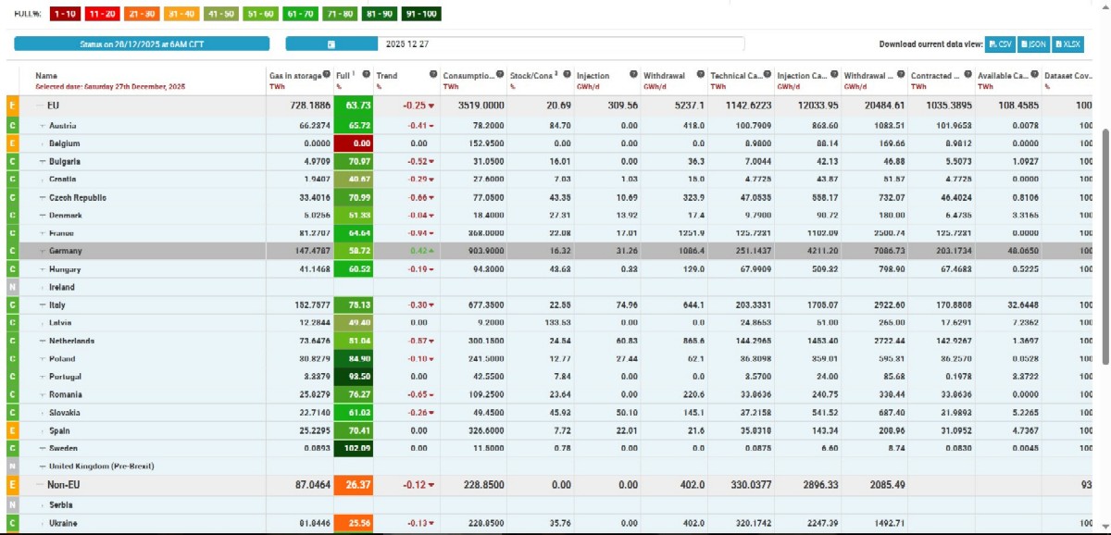Screen dimensions: 1111x535
Task: Click the grey N badge beside Serbia
Action: click(x=12, y=505)
